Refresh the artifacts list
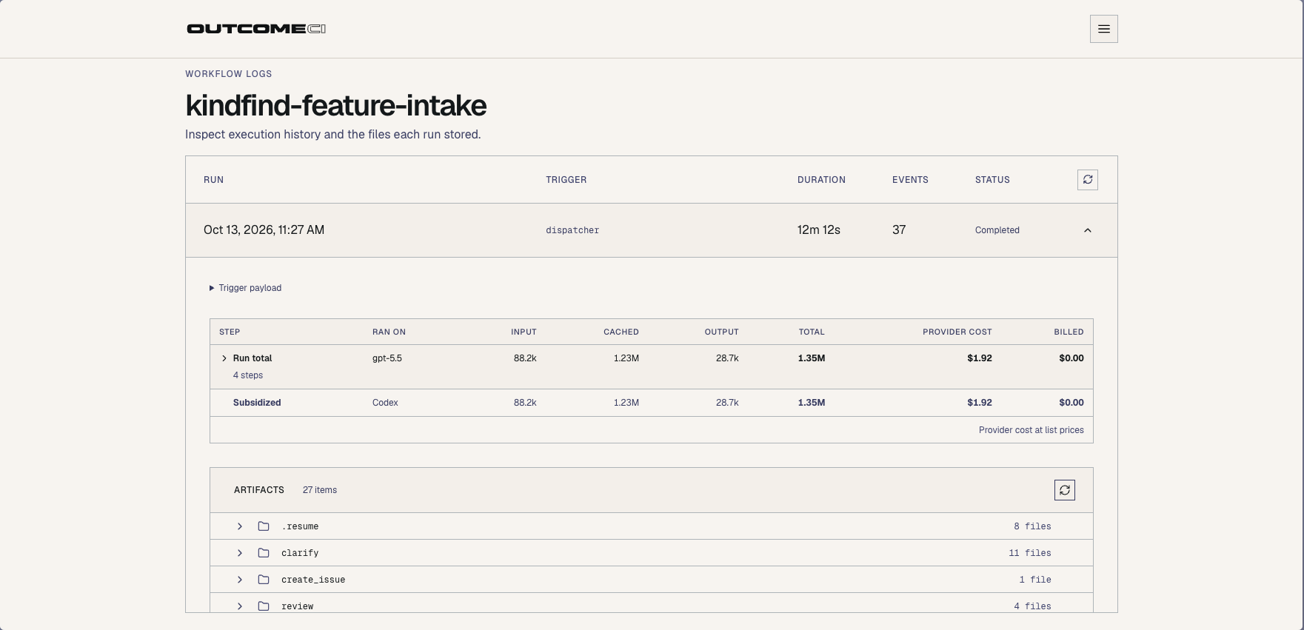1304x630 pixels. point(1064,490)
